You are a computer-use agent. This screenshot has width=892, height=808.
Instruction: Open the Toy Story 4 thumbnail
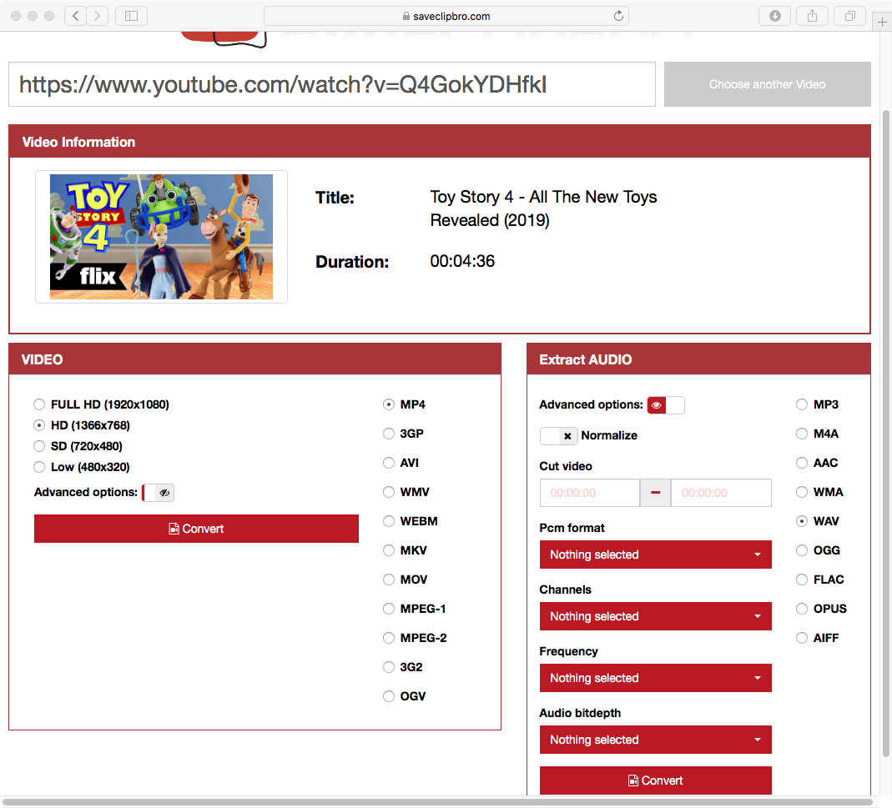162,237
